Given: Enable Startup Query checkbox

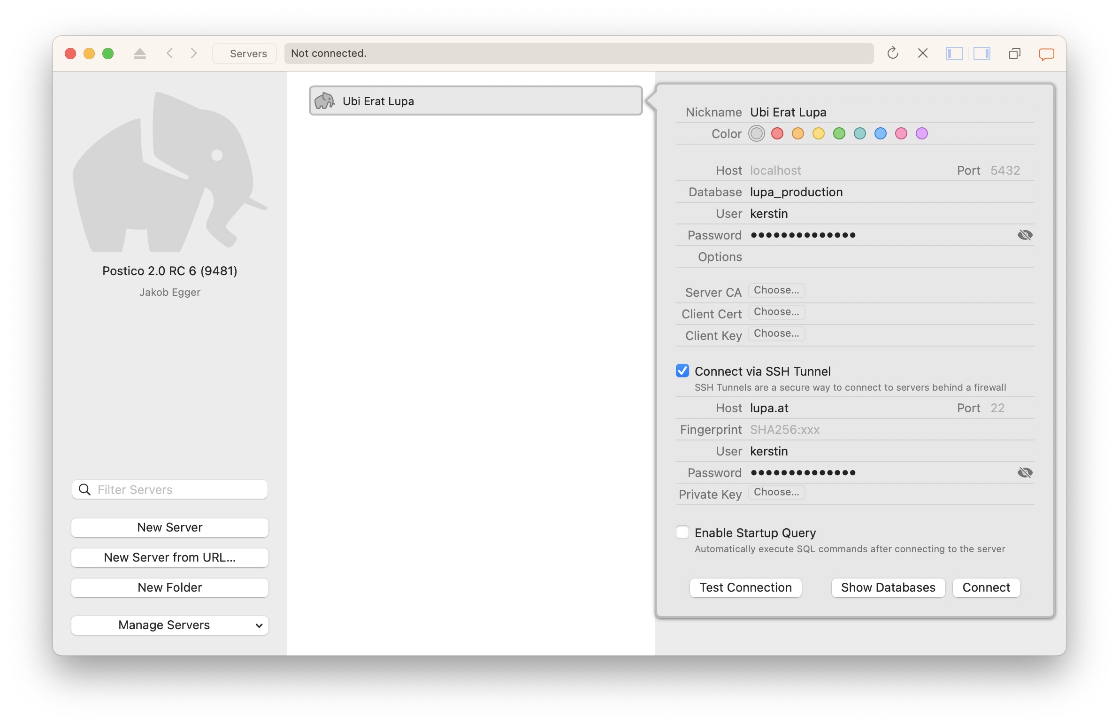Looking at the screenshot, I should (x=682, y=532).
